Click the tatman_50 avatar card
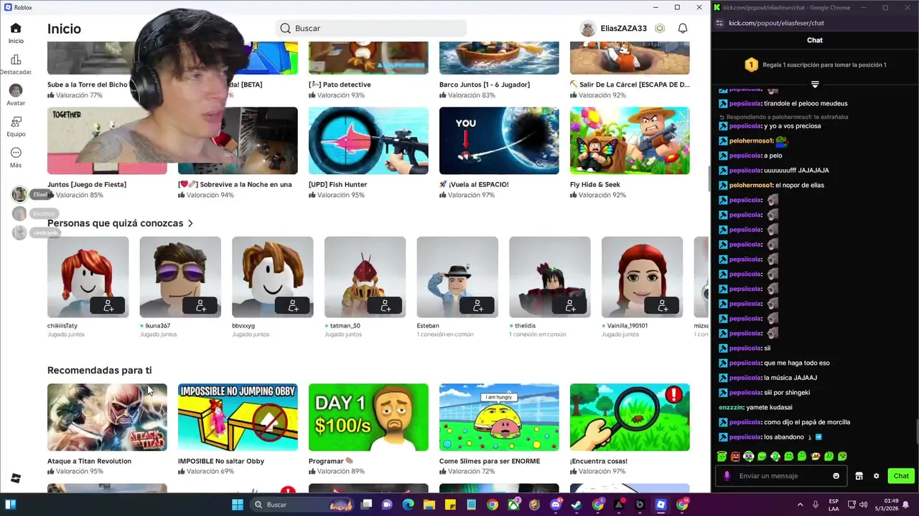 (365, 277)
